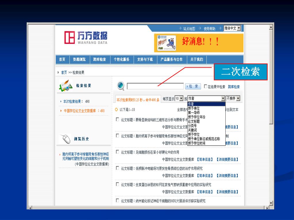
Task: Select 授予学位 in the dropdown list
Action: pyautogui.click(x=206, y=134)
